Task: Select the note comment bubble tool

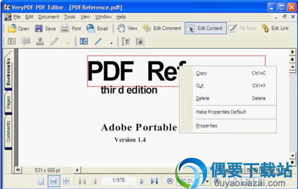Action: coord(26,41)
